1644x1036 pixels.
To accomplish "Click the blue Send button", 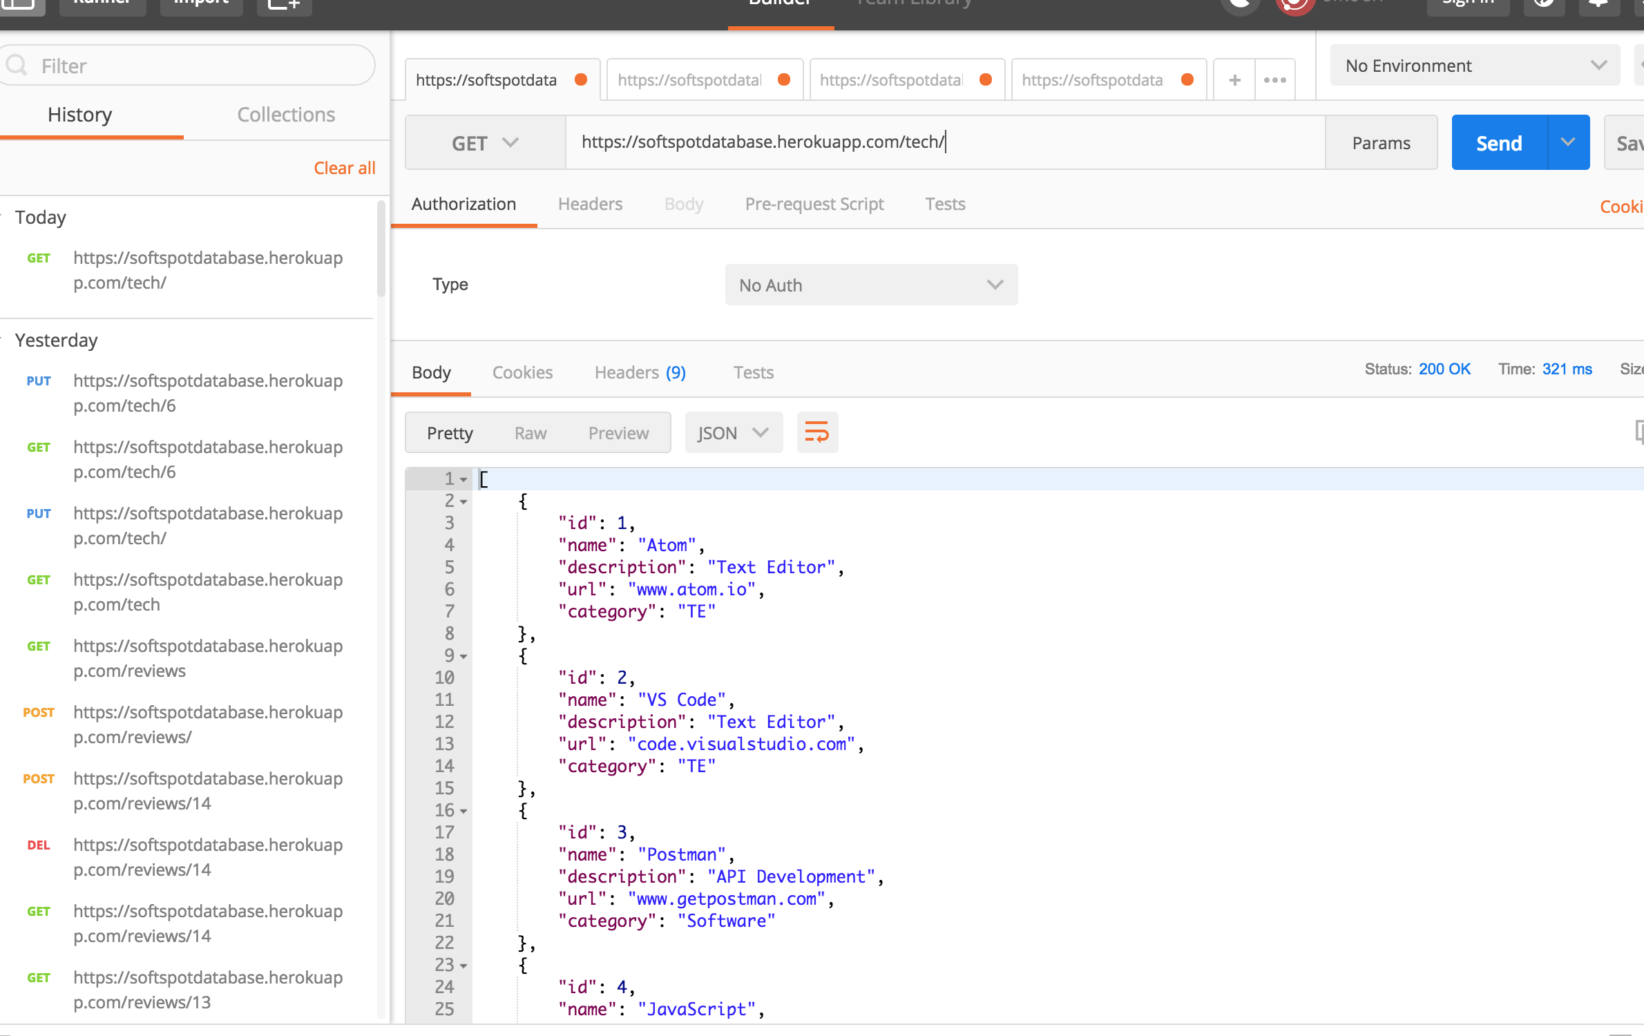I will (1500, 143).
